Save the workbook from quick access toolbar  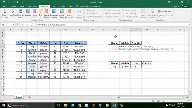point(18,2)
